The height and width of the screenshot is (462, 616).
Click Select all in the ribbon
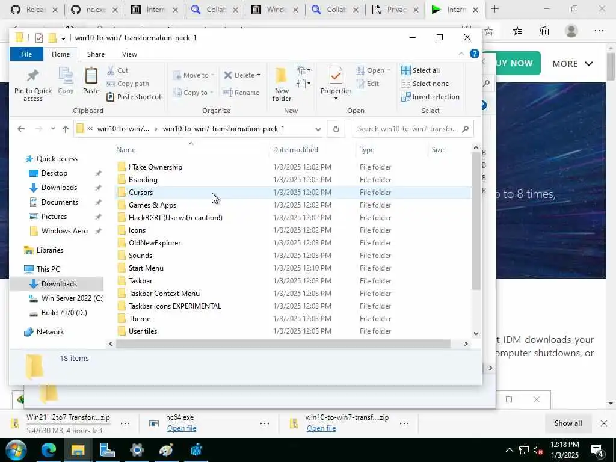coord(420,70)
